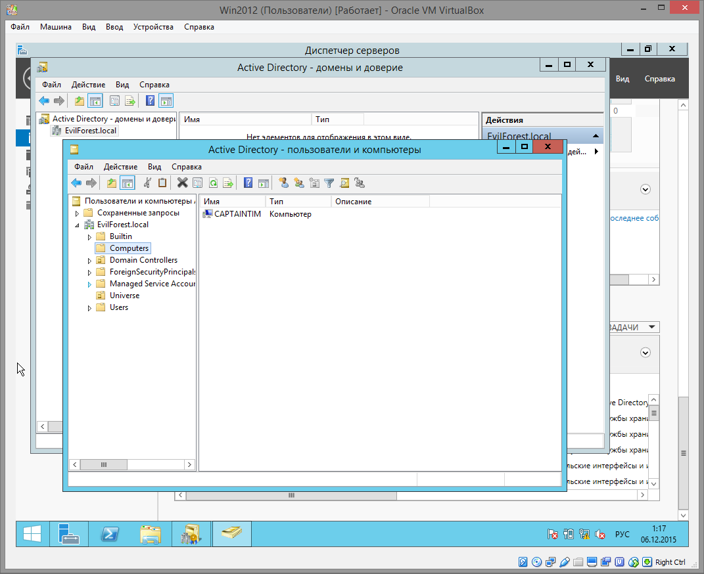Screen dimensions: 704x574
Task: Click Find objects icon
Action: (344, 183)
